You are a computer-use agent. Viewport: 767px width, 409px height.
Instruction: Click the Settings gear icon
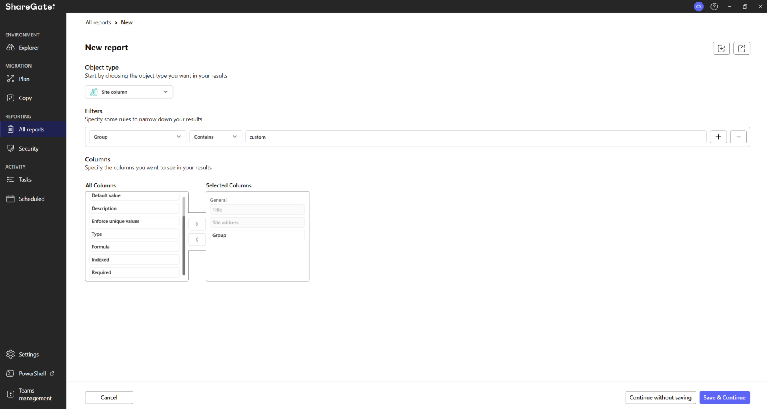tap(10, 355)
